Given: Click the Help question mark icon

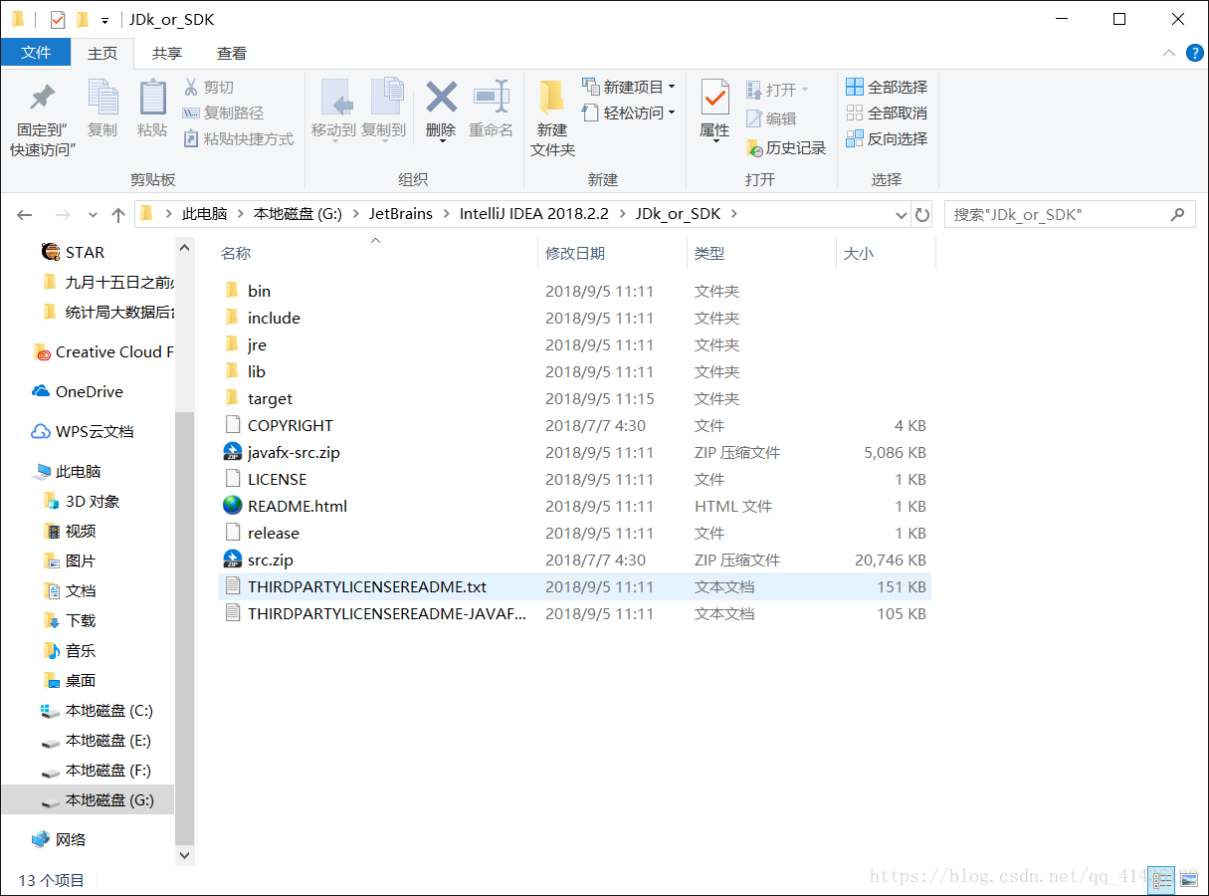Looking at the screenshot, I should [1194, 53].
